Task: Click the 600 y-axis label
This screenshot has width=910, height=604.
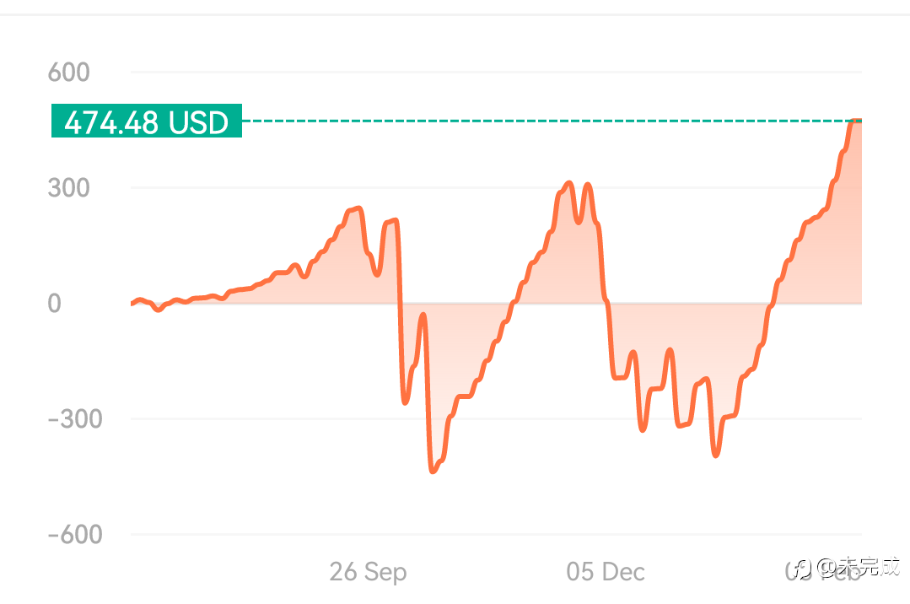Action: click(x=69, y=73)
